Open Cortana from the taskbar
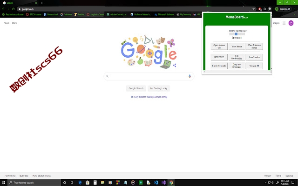This screenshot has width=298, height=186. click(64, 183)
